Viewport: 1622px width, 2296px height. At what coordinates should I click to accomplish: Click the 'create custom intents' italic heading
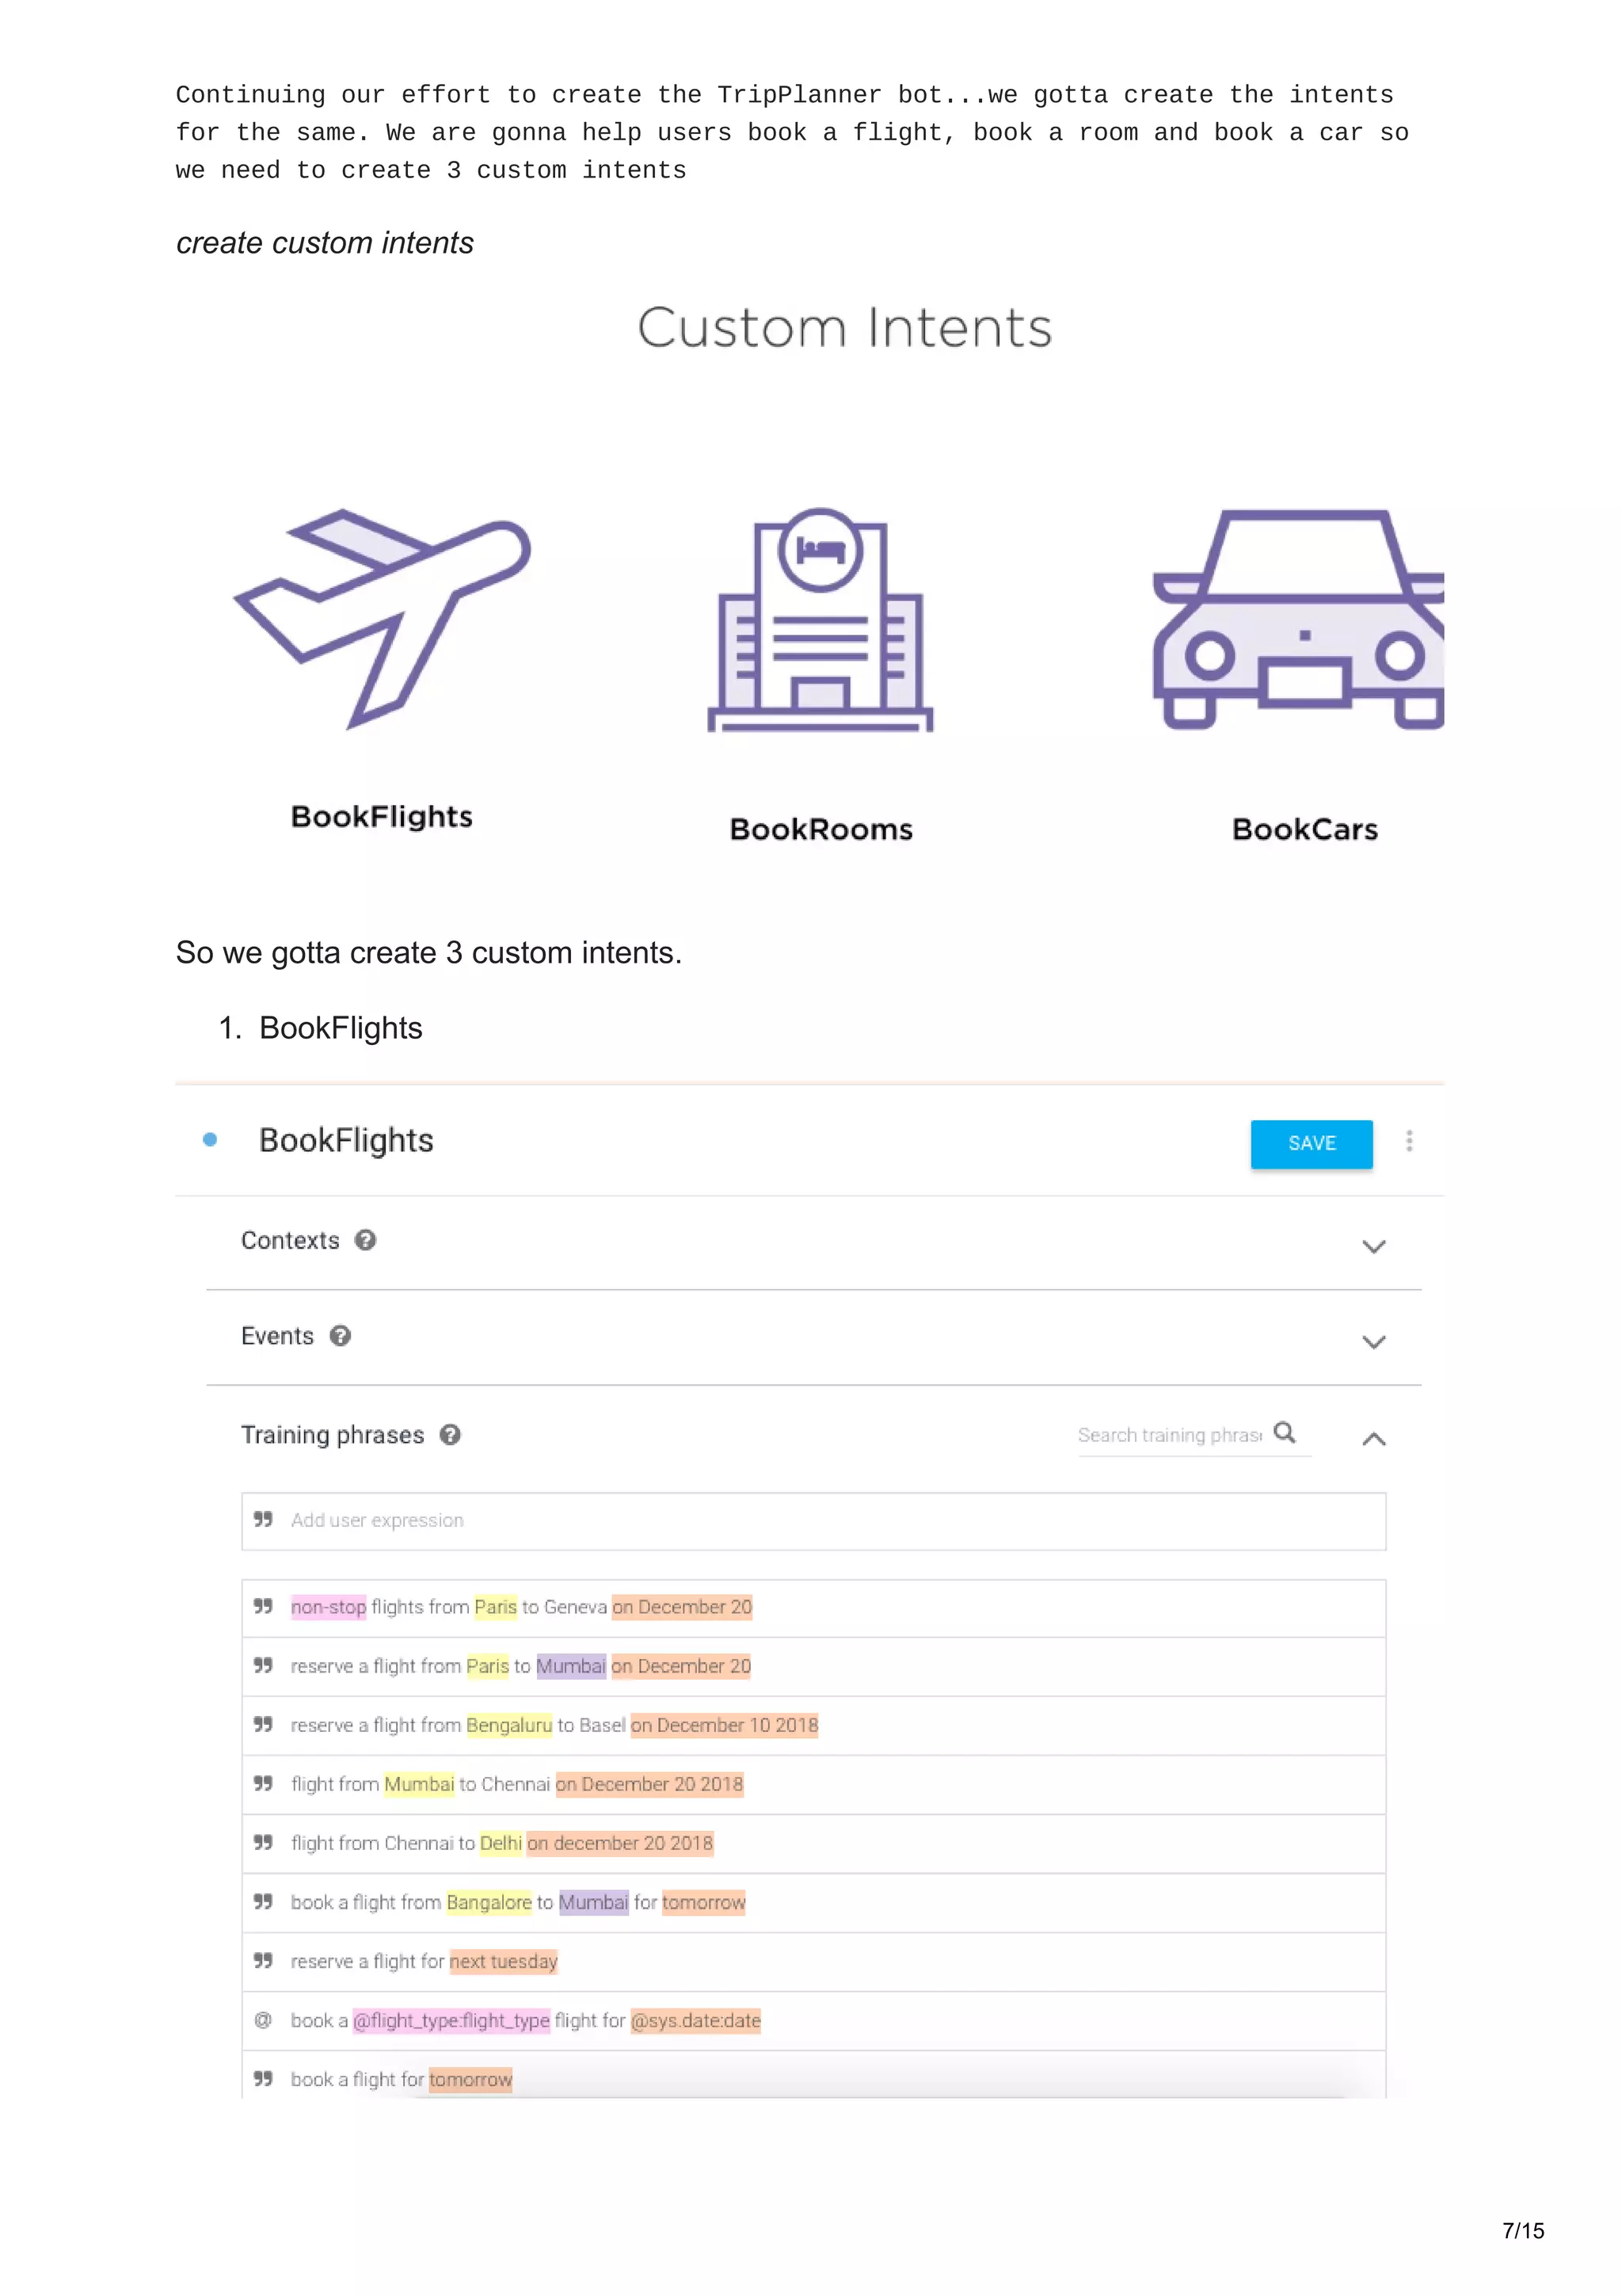tap(325, 243)
